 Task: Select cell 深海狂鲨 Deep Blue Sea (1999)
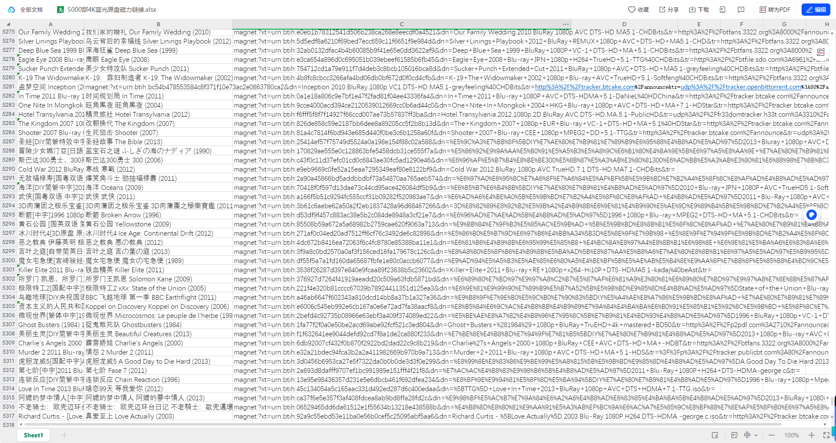(x=158, y=50)
